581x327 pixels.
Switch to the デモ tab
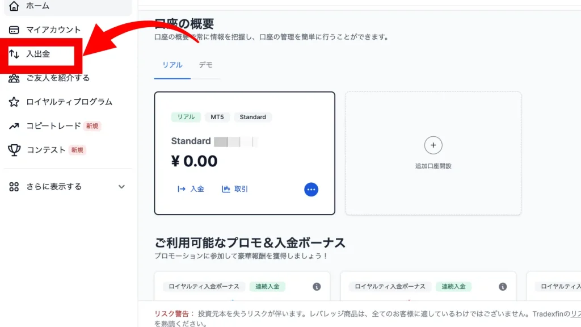206,65
